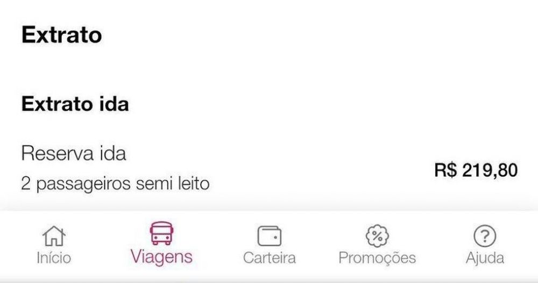Tap the Início house icon
Viewport: 538px width, 283px height.
pos(54,236)
